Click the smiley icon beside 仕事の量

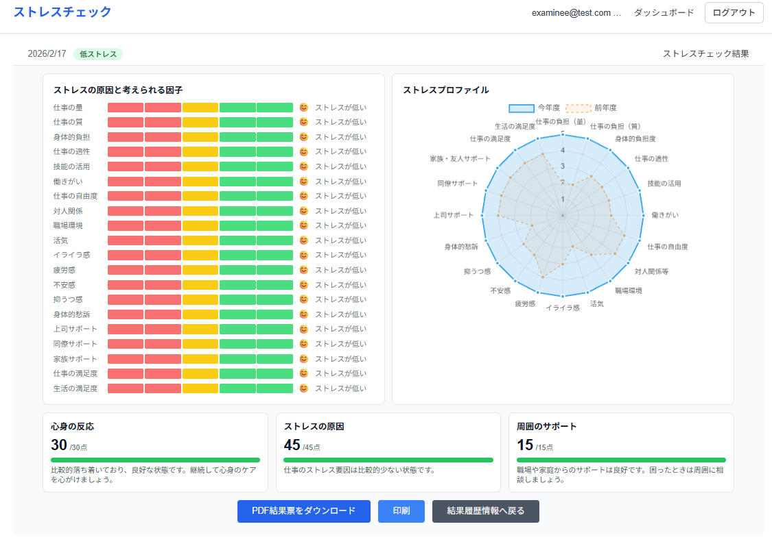coord(304,108)
